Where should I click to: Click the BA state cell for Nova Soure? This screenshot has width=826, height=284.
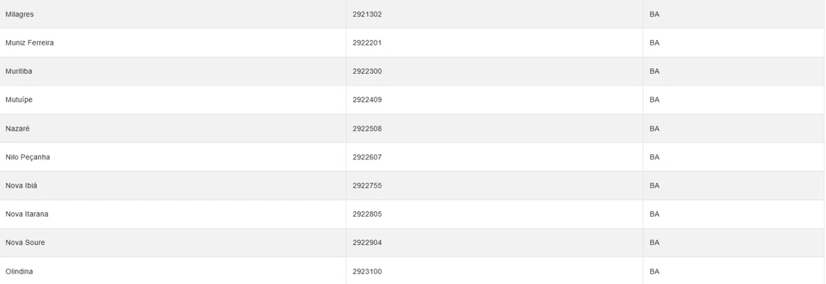click(x=655, y=243)
